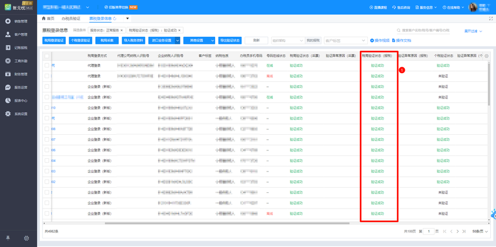Click the floating assistant icon at right edge
Screen dimensions: 496x247
493,214
